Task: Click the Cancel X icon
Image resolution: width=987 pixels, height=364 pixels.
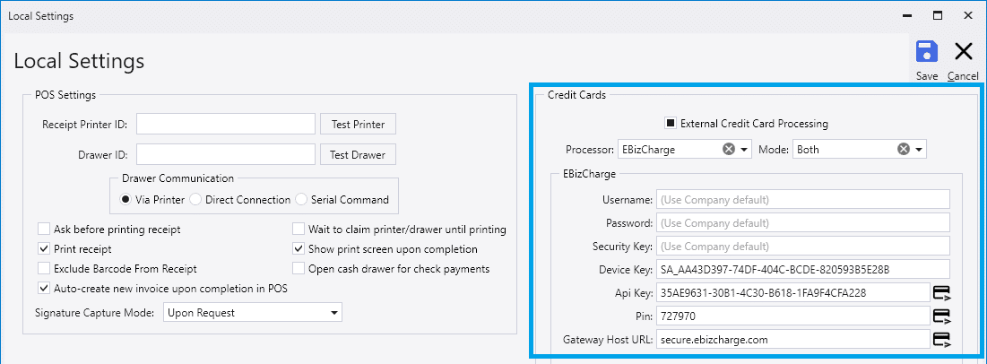Action: [x=963, y=52]
